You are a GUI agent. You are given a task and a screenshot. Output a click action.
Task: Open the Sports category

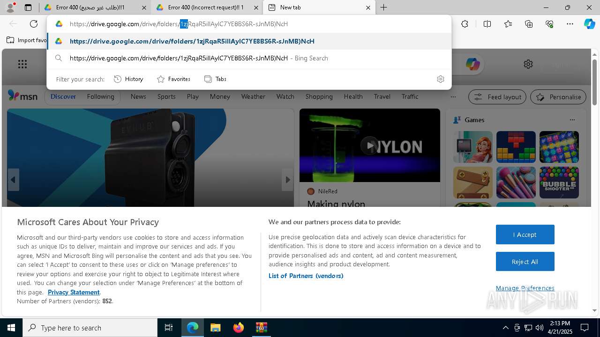coord(166,96)
